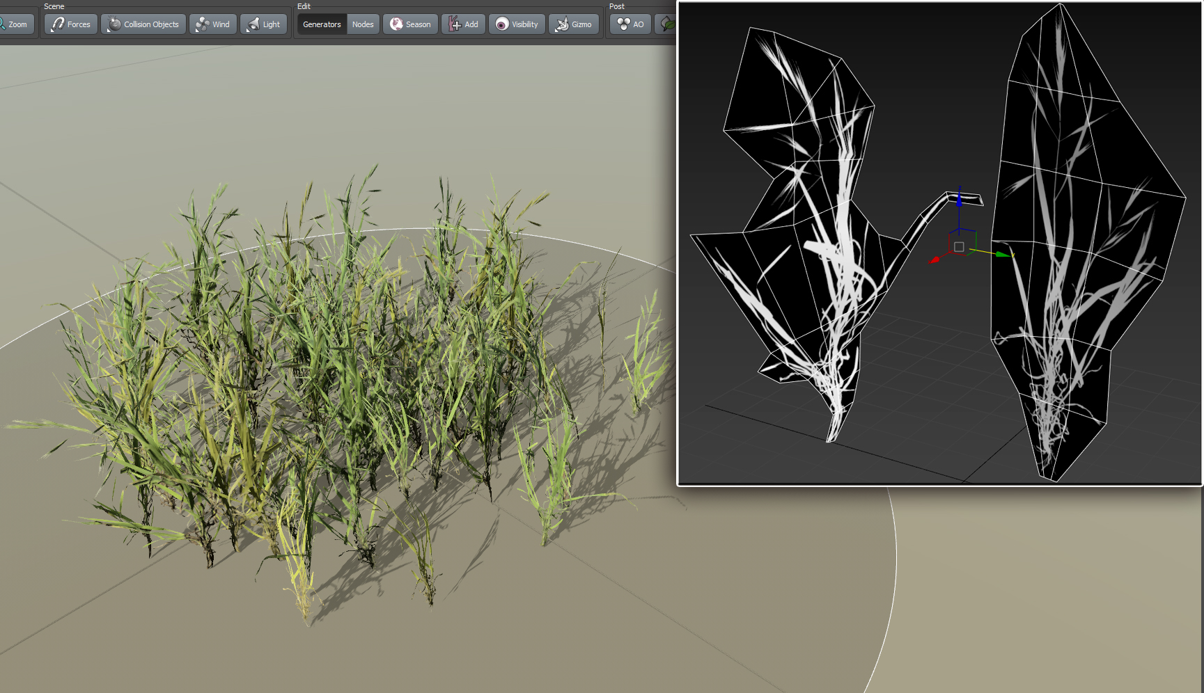Screen dimensions: 1204x693
Task: Toggle Collision Objects display
Action: click(x=143, y=24)
